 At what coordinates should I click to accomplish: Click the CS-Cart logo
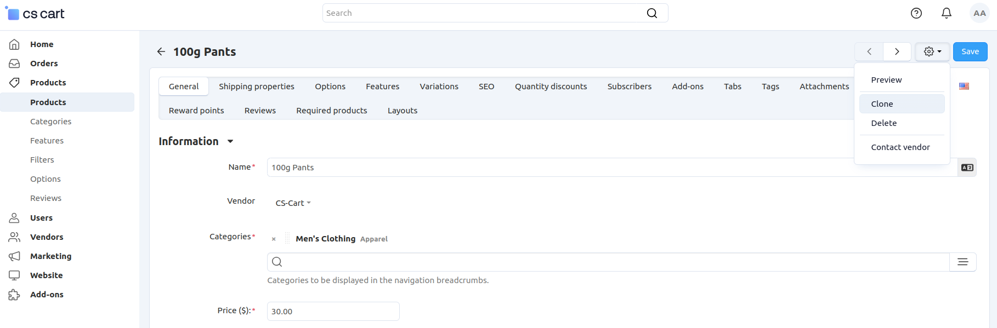pos(35,14)
